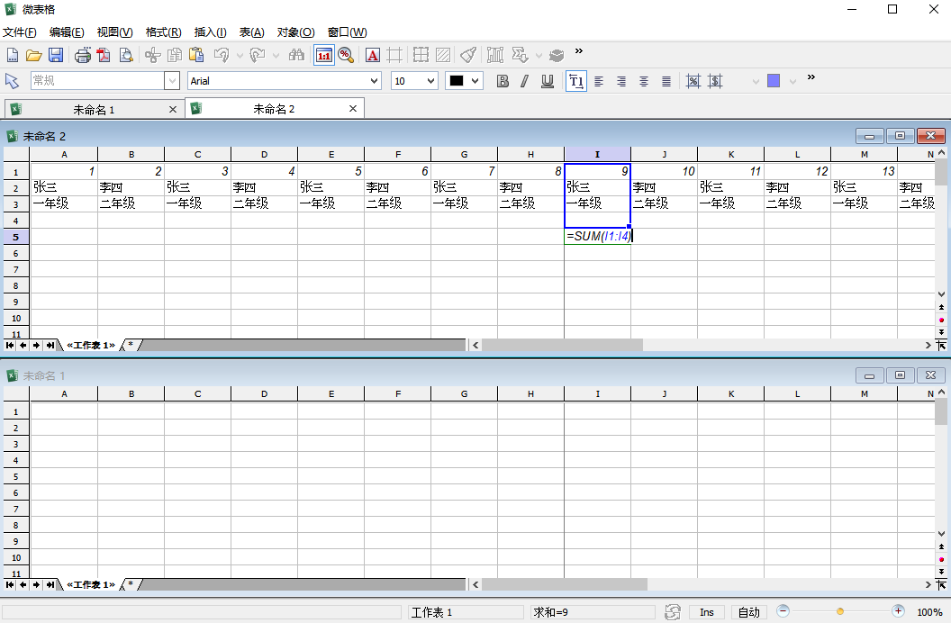Open character format with red A icon

click(373, 55)
